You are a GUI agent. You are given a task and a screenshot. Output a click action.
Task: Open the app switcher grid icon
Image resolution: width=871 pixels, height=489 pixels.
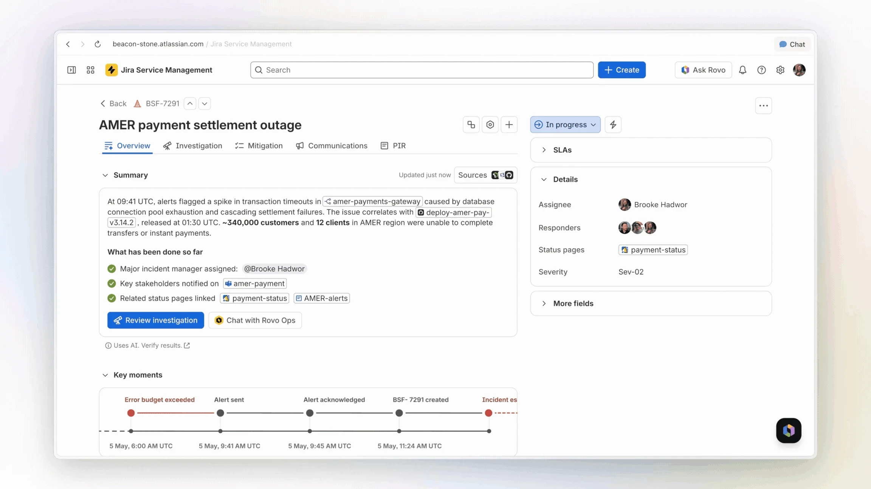(x=90, y=70)
